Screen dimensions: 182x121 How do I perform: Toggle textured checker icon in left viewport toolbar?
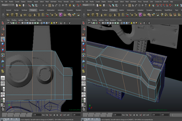(x=49, y=23)
